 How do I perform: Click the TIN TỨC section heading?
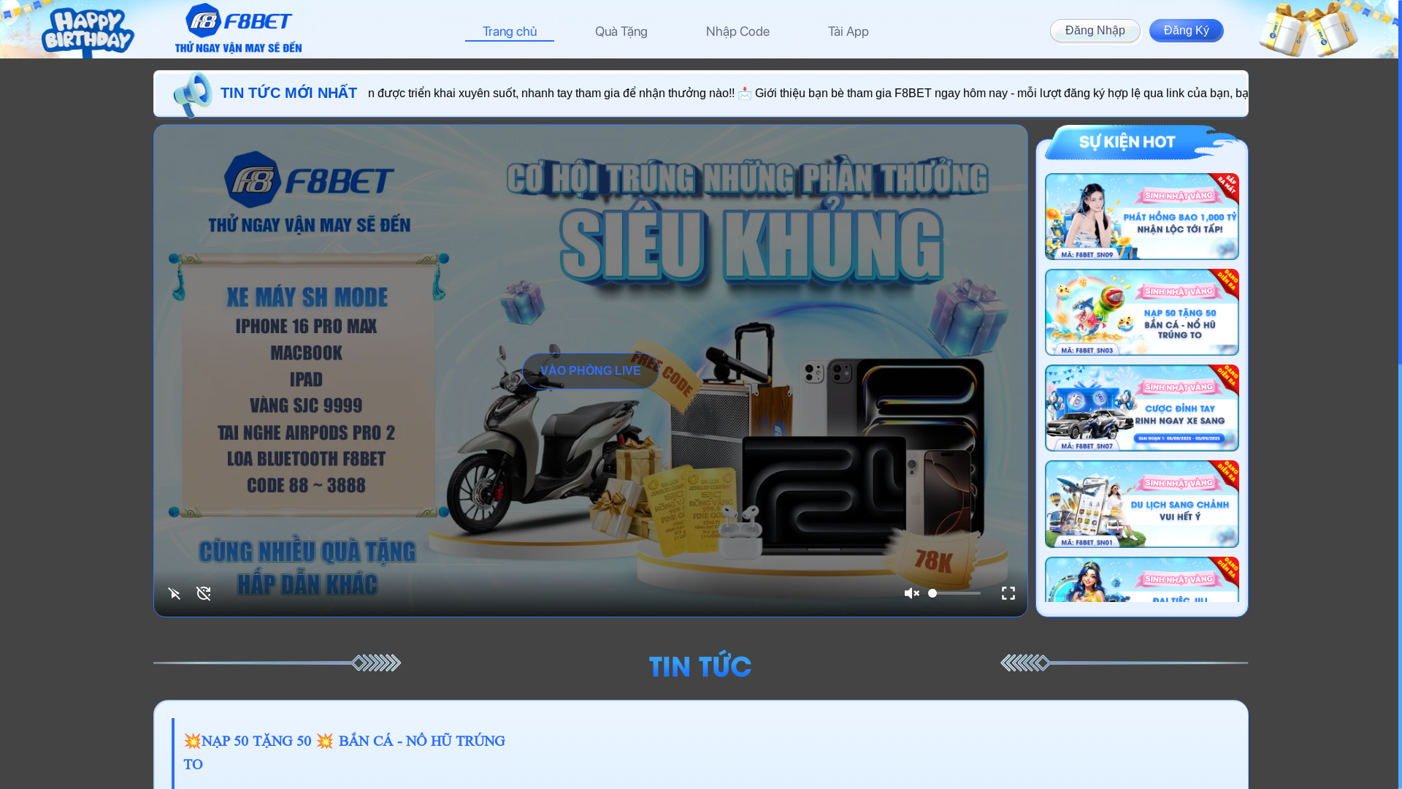pyautogui.click(x=700, y=666)
